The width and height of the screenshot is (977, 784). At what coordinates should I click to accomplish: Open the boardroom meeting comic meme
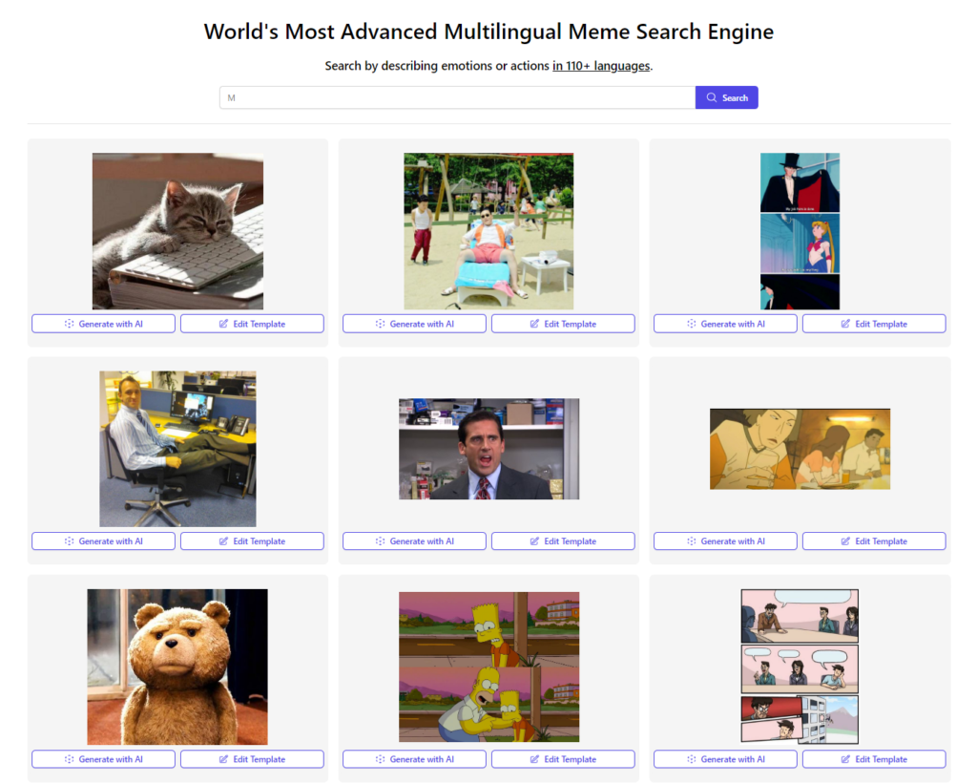click(x=800, y=667)
